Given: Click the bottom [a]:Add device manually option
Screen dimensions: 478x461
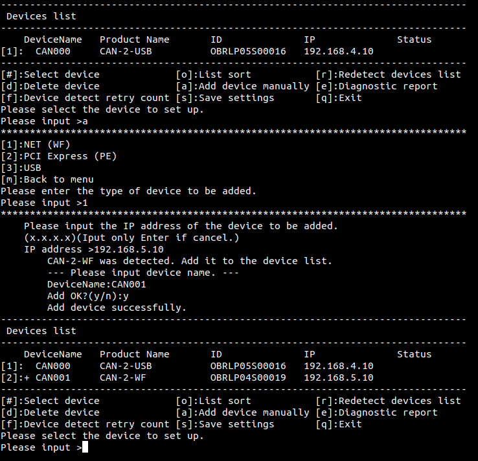Looking at the screenshot, I should click(243, 412).
